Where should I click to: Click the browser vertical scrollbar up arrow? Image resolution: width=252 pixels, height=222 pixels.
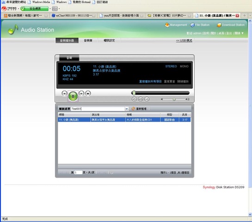[250, 21]
